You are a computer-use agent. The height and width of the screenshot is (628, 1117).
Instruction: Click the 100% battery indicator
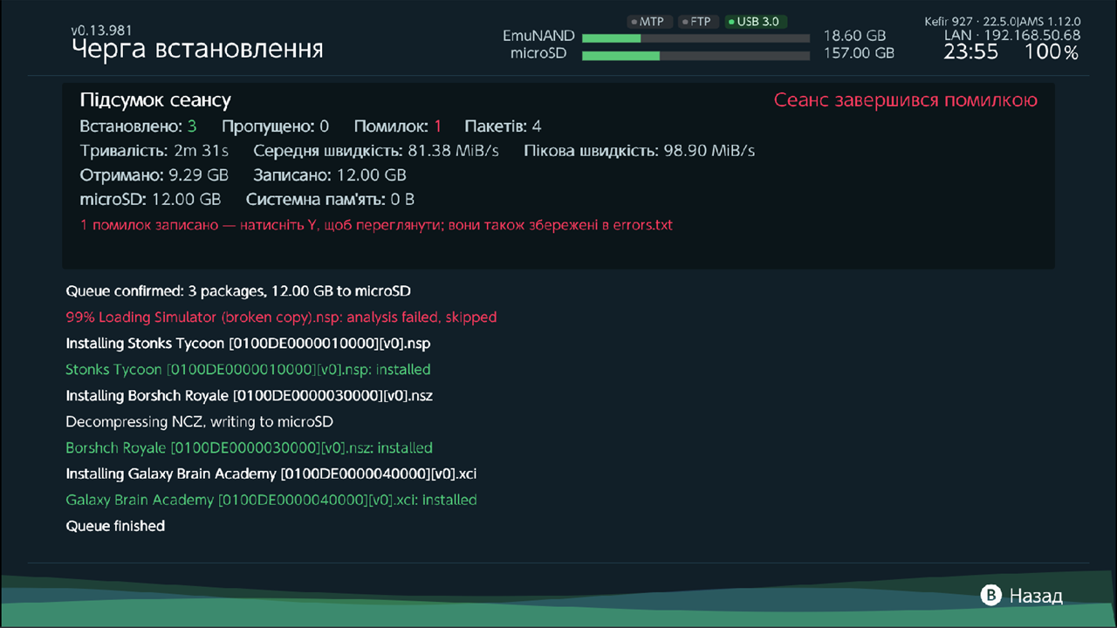(x=1051, y=52)
